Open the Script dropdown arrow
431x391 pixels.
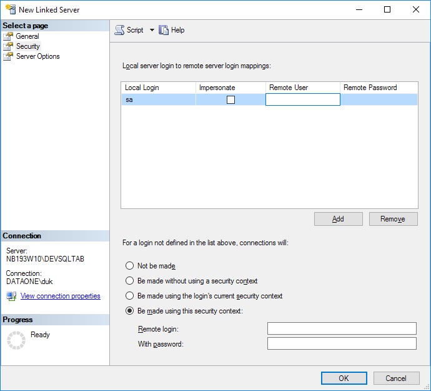pos(152,30)
